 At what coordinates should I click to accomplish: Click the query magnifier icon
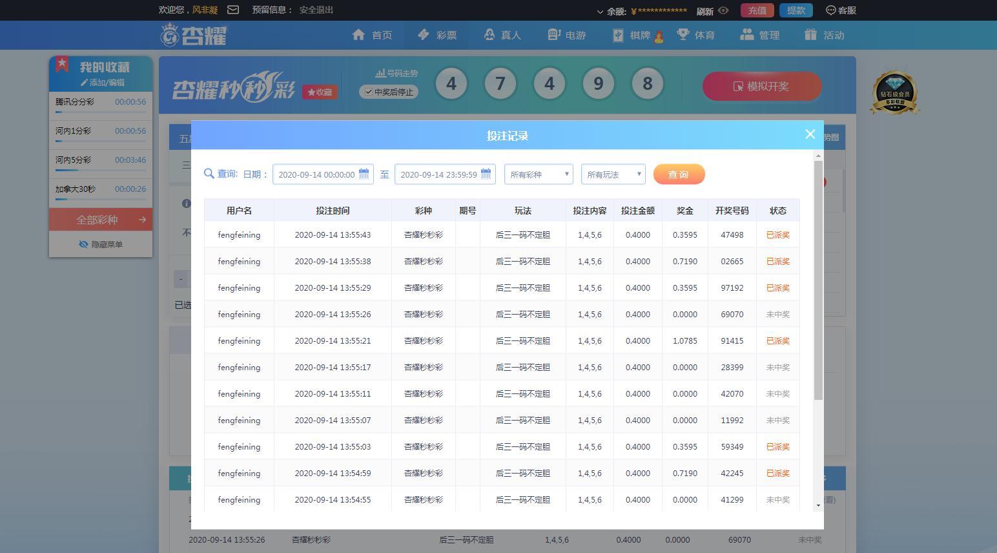point(209,174)
